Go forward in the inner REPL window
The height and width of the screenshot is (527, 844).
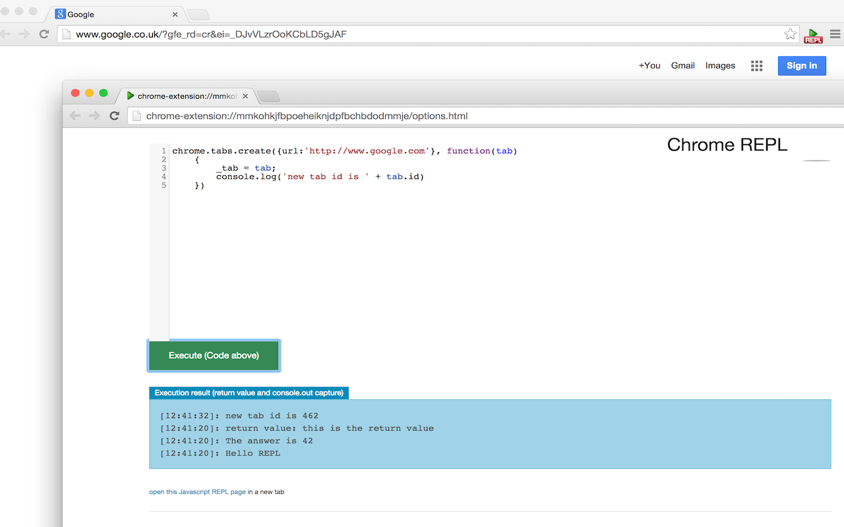[x=94, y=116]
